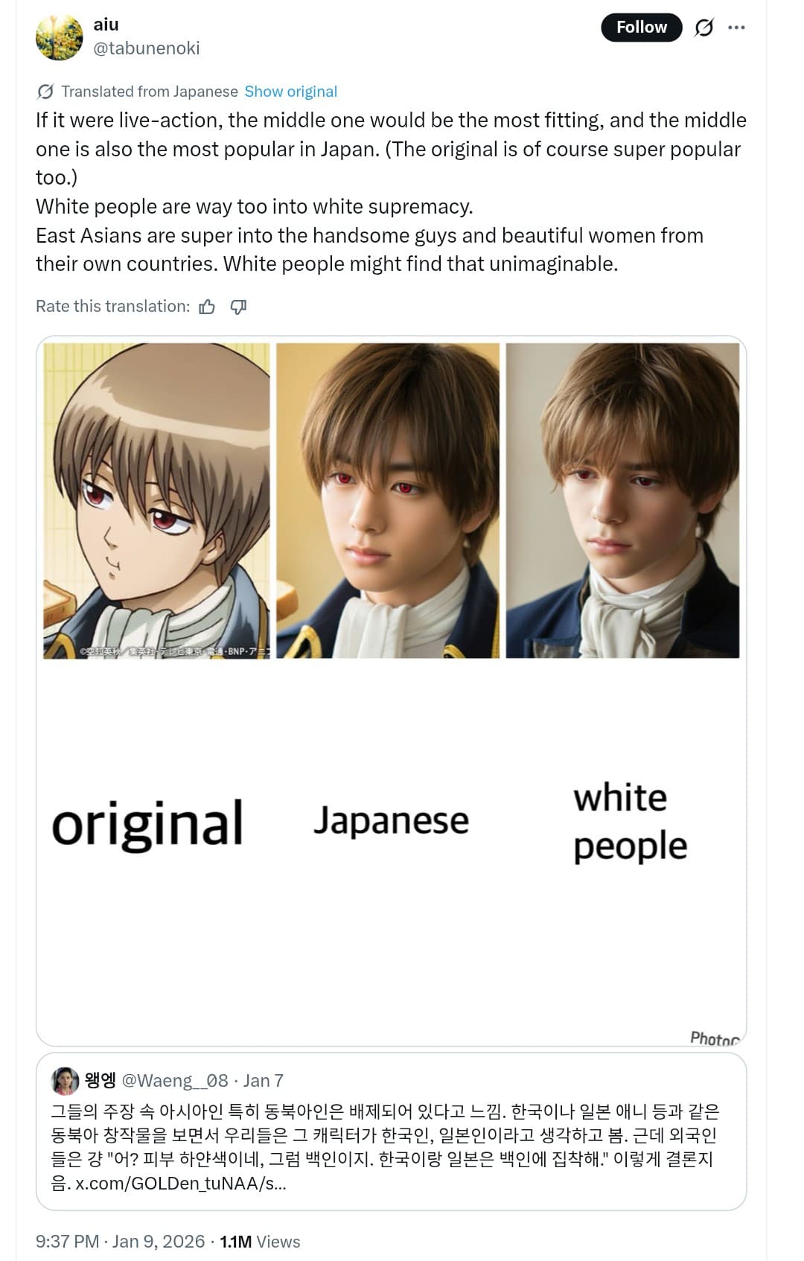Follow the aiu account
The height and width of the screenshot is (1261, 804).
coord(641,28)
